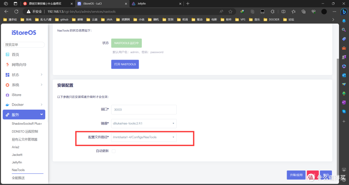Viewport: 349px width, 185px height.
Task: Expand the 系统 menu
Action: point(24,85)
